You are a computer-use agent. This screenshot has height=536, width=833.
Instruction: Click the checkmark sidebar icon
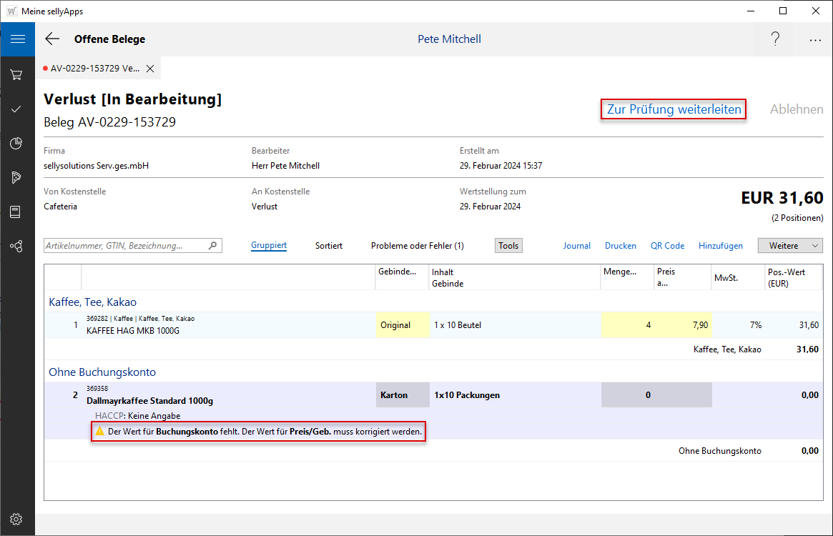tap(16, 109)
